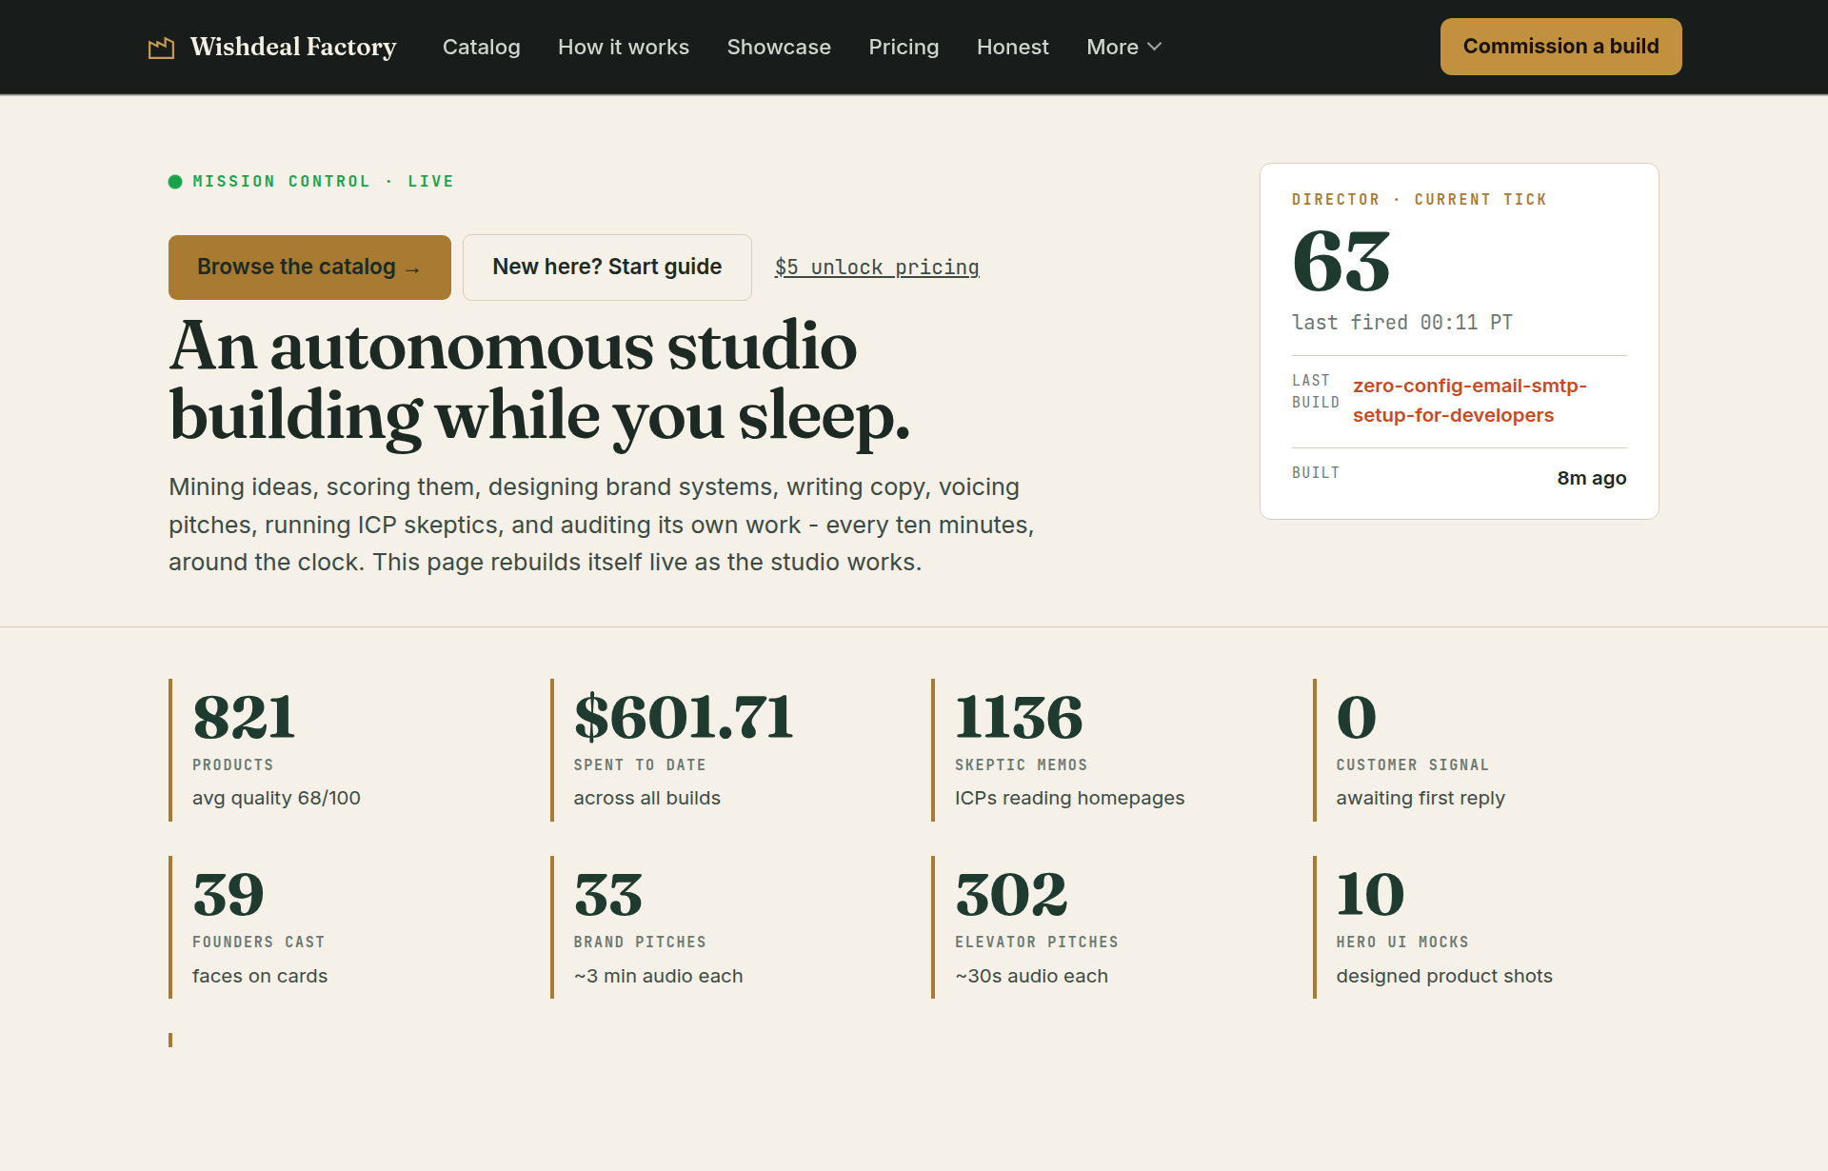
Task: Click the green live status dot
Action: point(175,182)
